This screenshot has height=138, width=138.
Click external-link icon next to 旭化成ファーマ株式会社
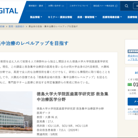[x=116, y=6]
